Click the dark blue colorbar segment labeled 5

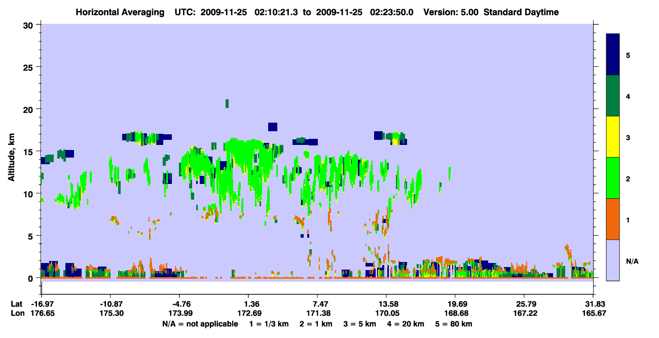pos(613,54)
